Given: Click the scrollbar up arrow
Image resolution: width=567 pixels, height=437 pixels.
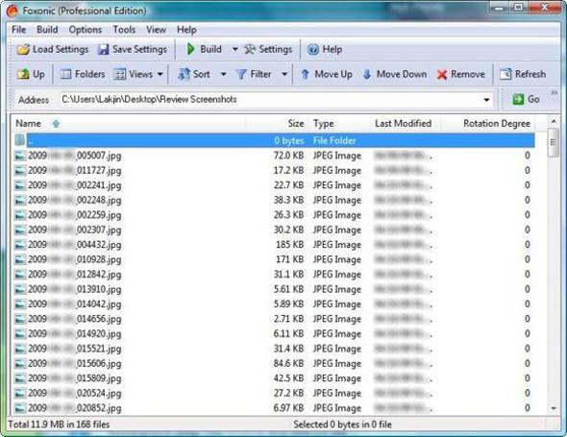Looking at the screenshot, I should click(x=554, y=122).
